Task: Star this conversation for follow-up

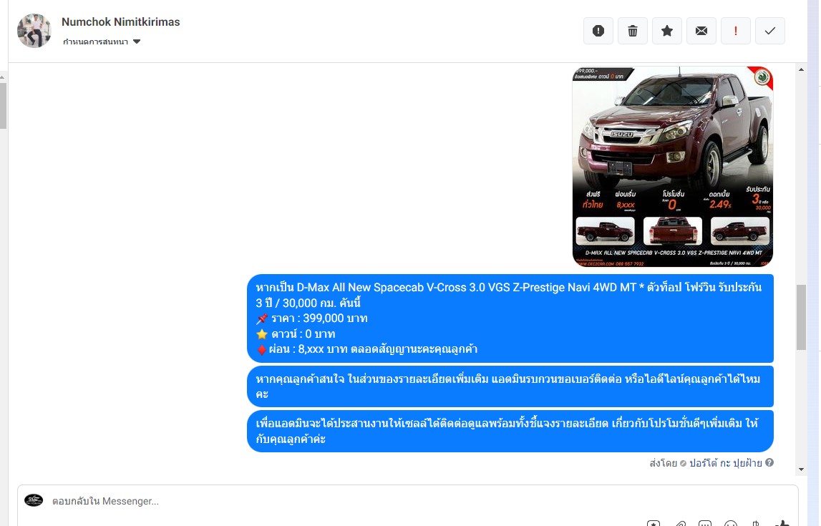Action: point(667,31)
